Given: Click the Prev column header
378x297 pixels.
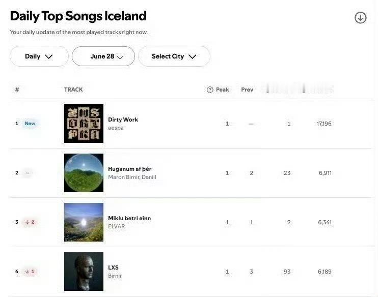Looking at the screenshot, I should pyautogui.click(x=247, y=90).
